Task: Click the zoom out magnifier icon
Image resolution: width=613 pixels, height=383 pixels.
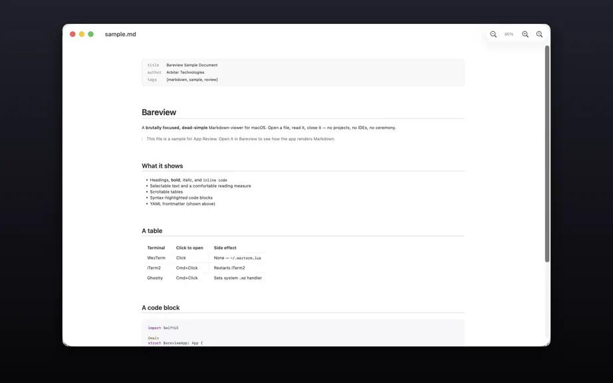Action: [x=493, y=35]
